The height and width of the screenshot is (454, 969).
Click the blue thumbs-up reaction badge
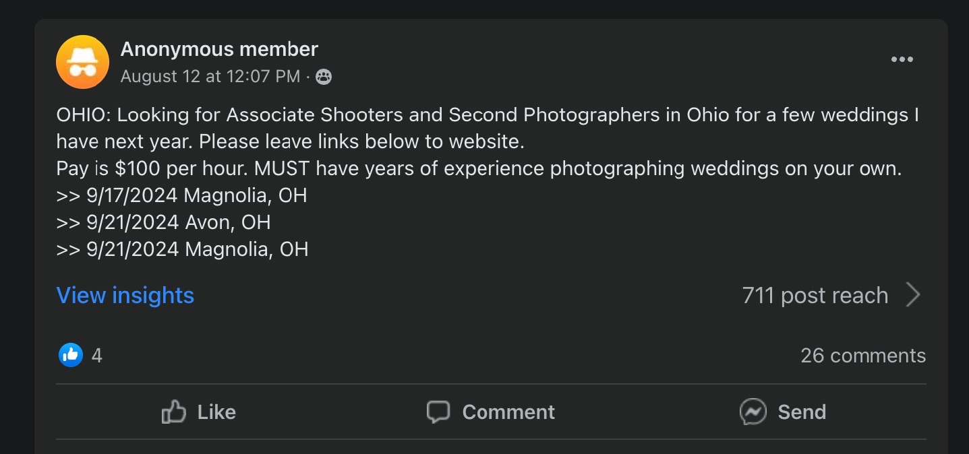[69, 354]
